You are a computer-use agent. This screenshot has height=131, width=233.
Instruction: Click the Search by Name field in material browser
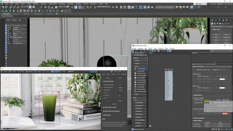(x=141, y=55)
